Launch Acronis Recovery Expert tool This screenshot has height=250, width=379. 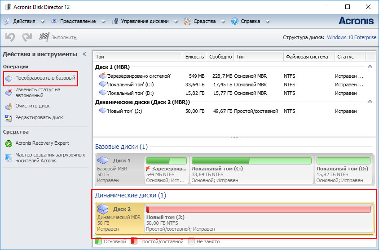42,143
